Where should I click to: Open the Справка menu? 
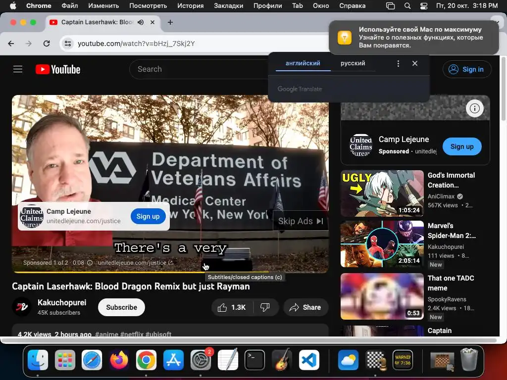point(353,6)
